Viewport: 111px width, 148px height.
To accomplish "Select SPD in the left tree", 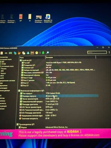I will click(x=2, y=71).
